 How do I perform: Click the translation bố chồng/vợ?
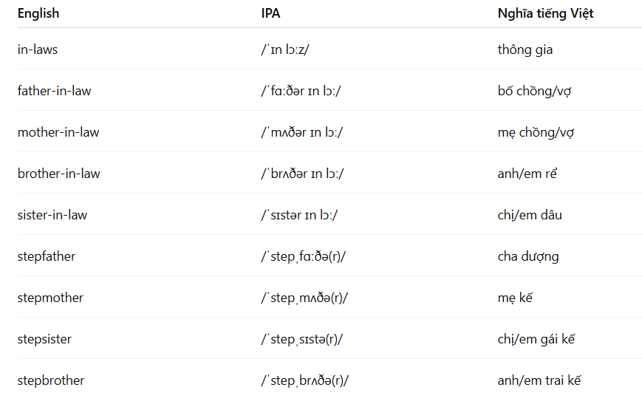point(534,91)
